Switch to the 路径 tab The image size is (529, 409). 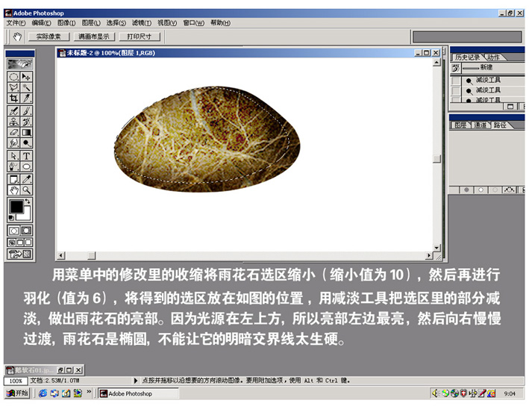pos(500,125)
